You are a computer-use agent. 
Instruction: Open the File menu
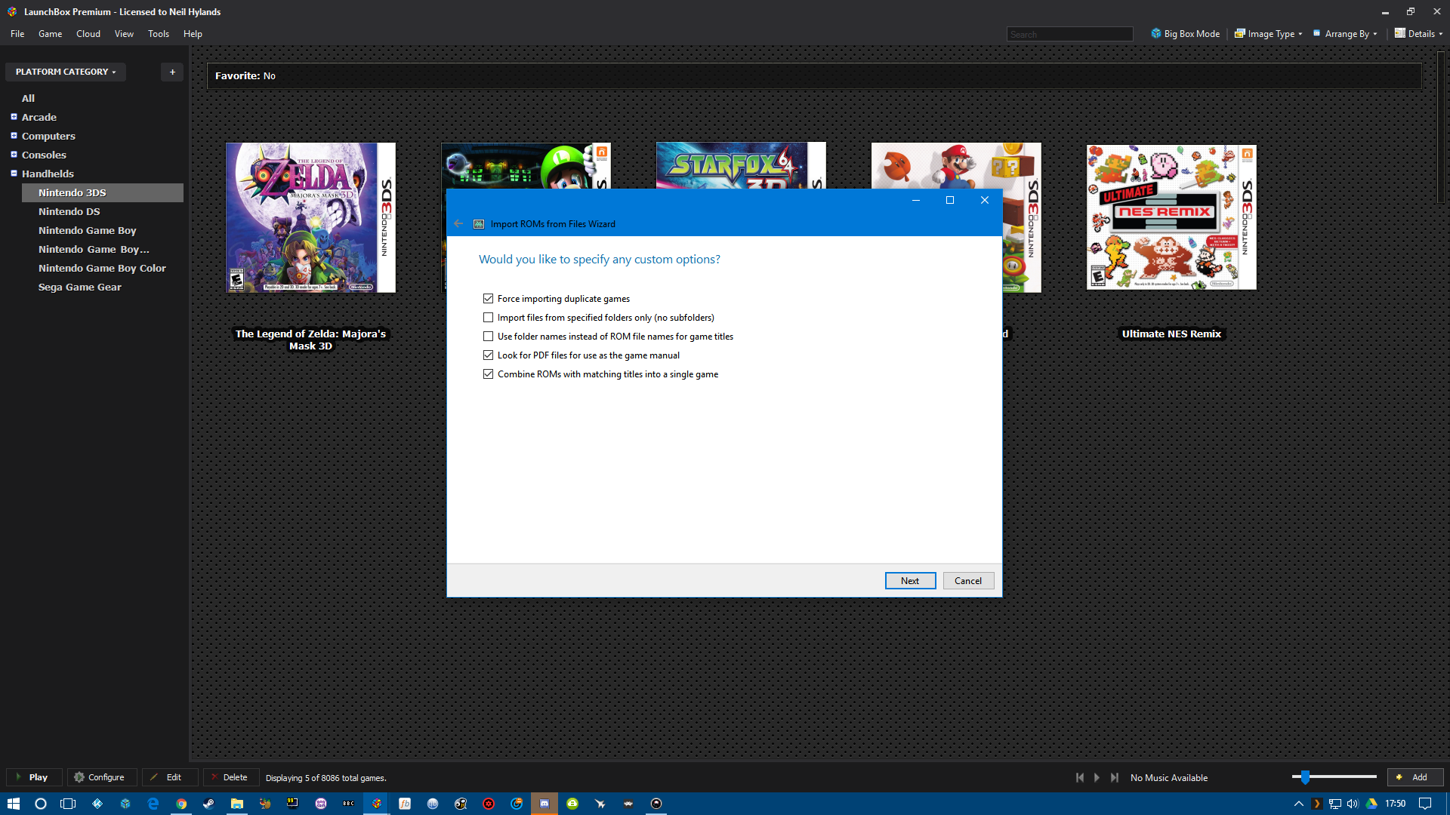click(17, 33)
